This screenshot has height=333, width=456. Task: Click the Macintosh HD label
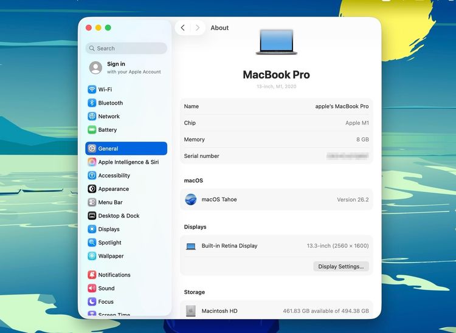point(219,311)
